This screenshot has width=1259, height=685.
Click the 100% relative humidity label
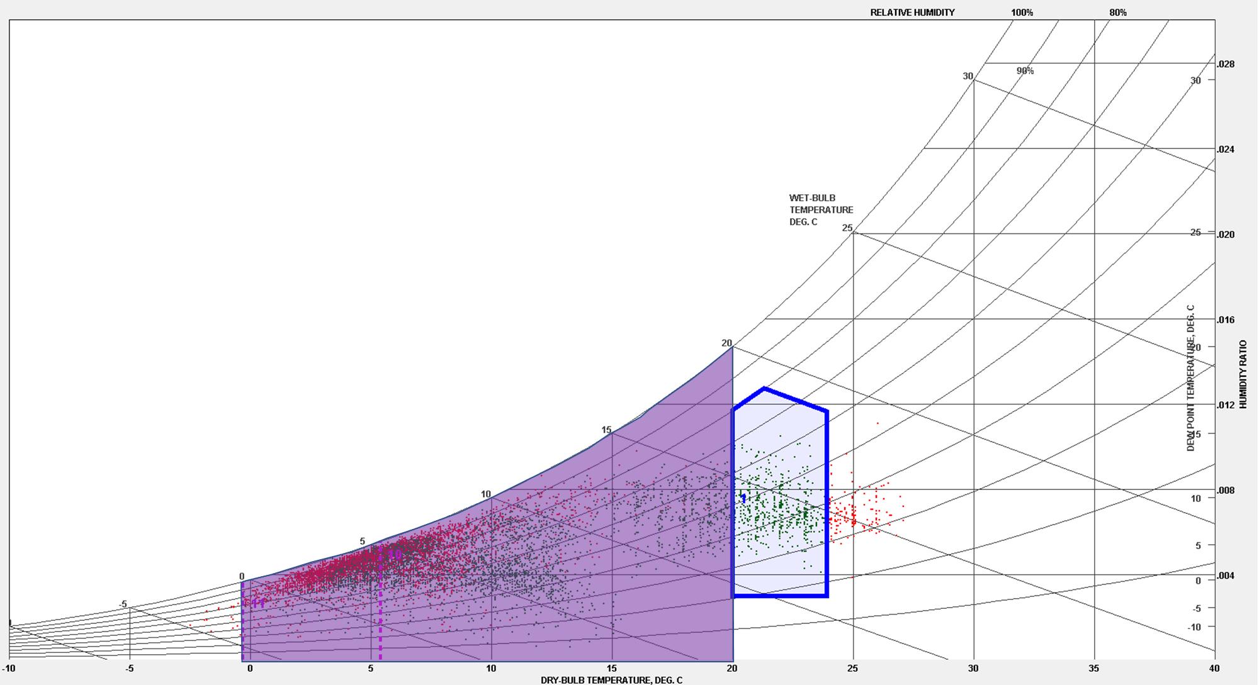(x=1022, y=13)
